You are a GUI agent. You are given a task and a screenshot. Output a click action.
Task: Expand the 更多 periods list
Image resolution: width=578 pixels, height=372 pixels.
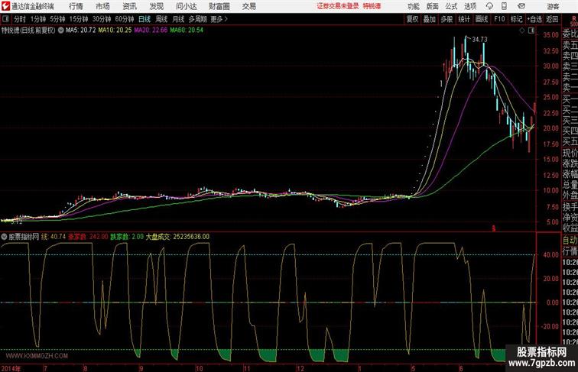tap(219, 19)
